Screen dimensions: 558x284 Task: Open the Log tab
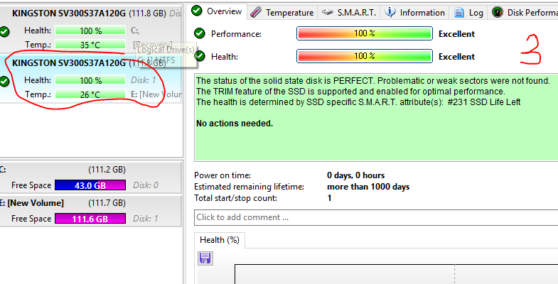point(468,13)
